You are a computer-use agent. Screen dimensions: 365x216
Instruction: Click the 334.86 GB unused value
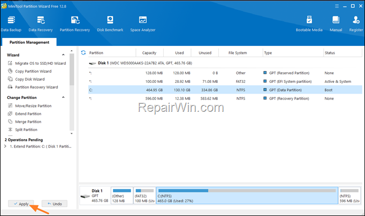(x=209, y=90)
